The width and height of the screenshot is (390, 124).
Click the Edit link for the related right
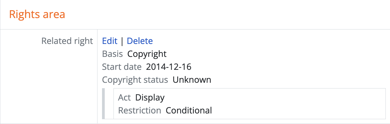110,41
